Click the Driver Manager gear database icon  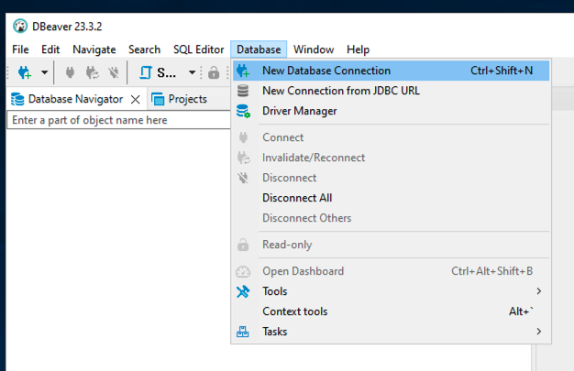[x=243, y=111]
